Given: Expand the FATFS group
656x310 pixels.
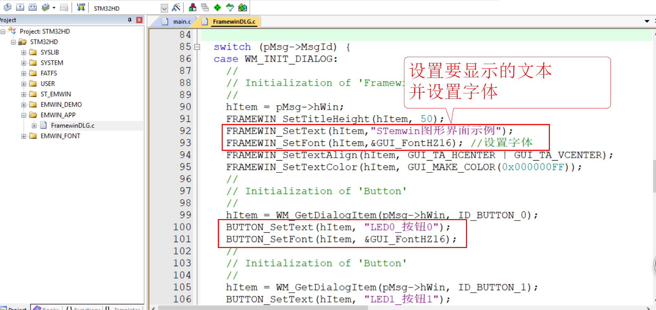Looking at the screenshot, I should 24,73.
